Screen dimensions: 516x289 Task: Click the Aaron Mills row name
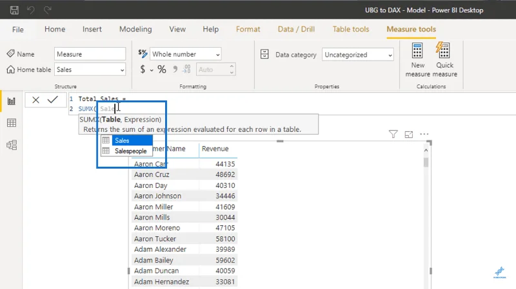click(x=152, y=218)
